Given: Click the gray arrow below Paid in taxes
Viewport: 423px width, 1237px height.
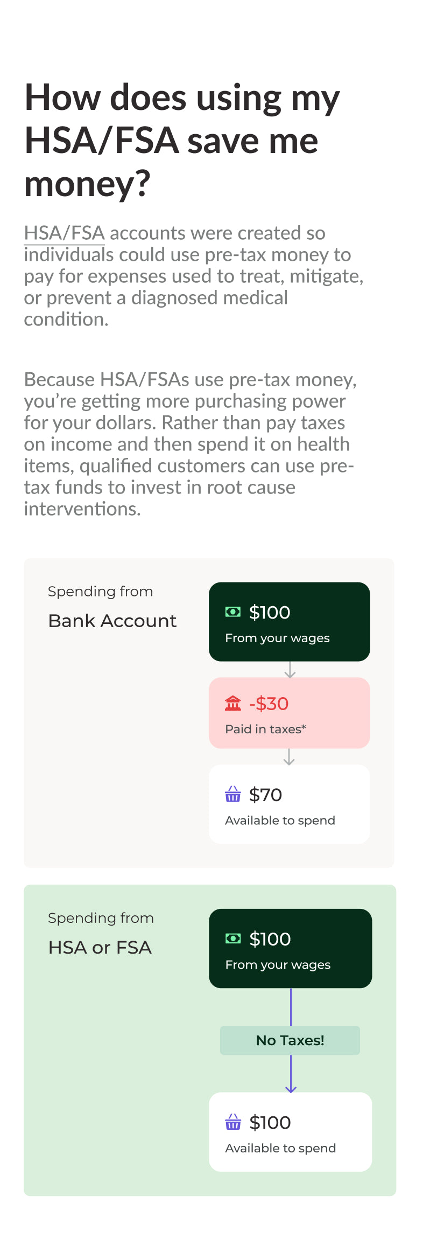Looking at the screenshot, I should 289,756.
